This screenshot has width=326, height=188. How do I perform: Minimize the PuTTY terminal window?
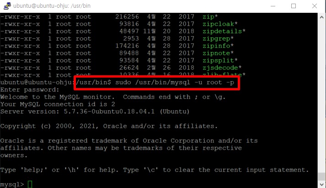click(273, 6)
